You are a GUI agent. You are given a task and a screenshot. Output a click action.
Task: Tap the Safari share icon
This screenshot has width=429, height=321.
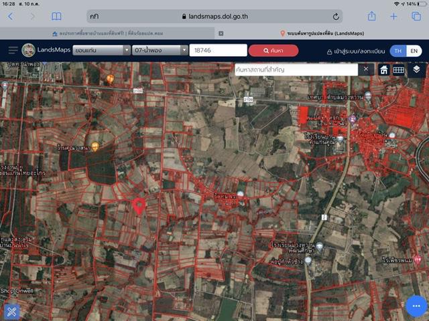371,16
